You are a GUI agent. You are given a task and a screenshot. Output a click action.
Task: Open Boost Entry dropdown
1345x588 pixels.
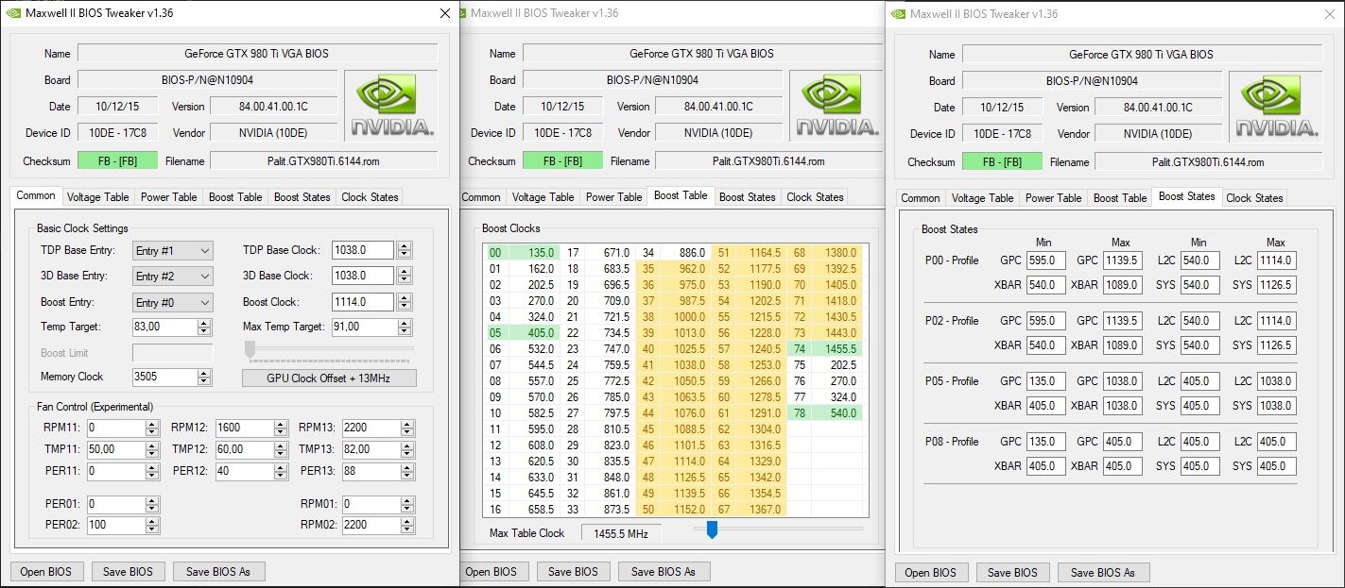[172, 302]
